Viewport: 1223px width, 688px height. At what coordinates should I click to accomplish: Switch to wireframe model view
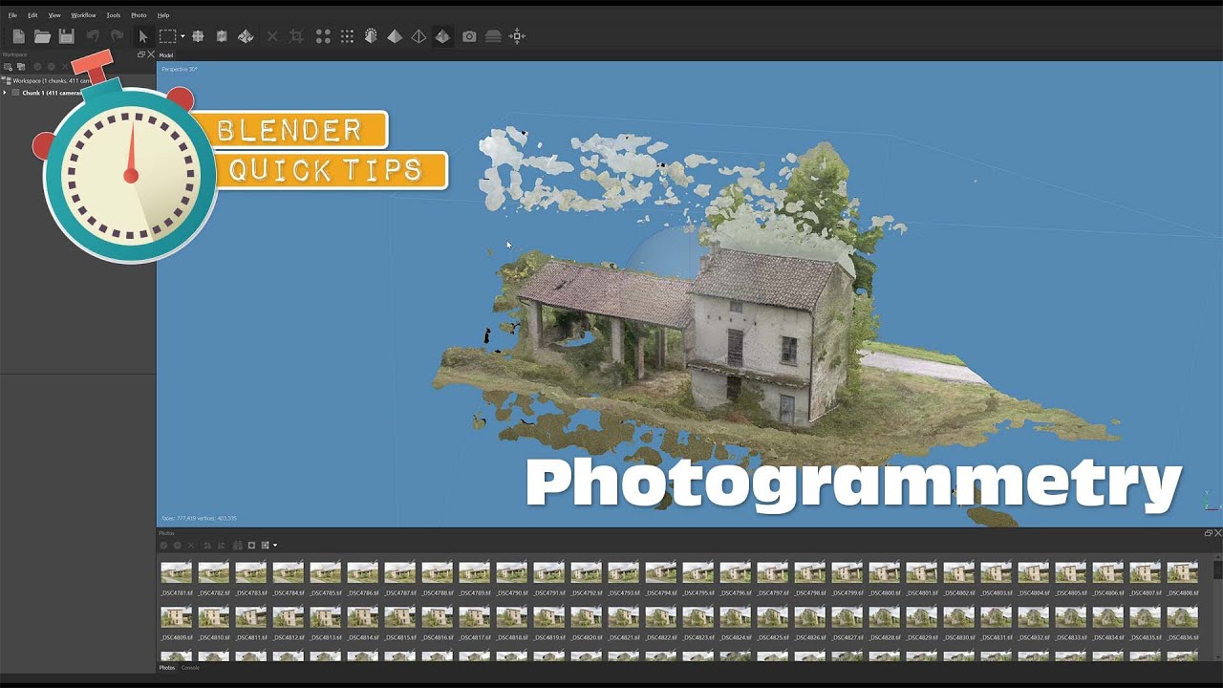[418, 36]
